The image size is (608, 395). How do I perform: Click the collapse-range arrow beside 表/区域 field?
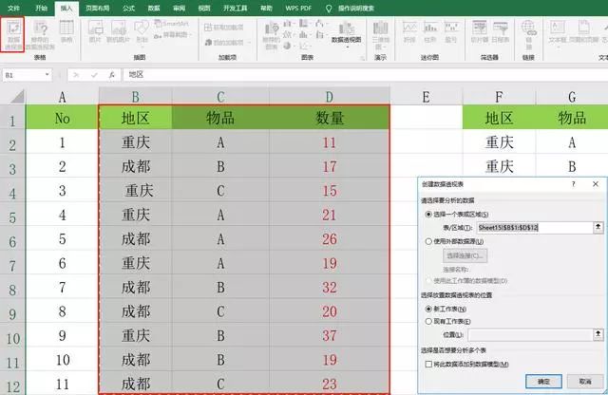[x=598, y=228]
